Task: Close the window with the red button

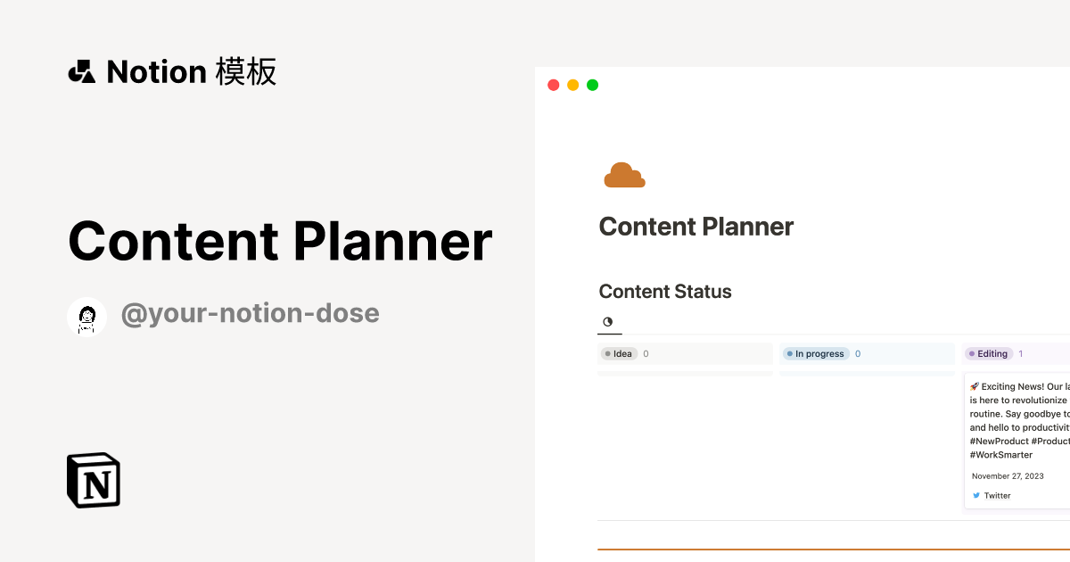Action: click(554, 86)
